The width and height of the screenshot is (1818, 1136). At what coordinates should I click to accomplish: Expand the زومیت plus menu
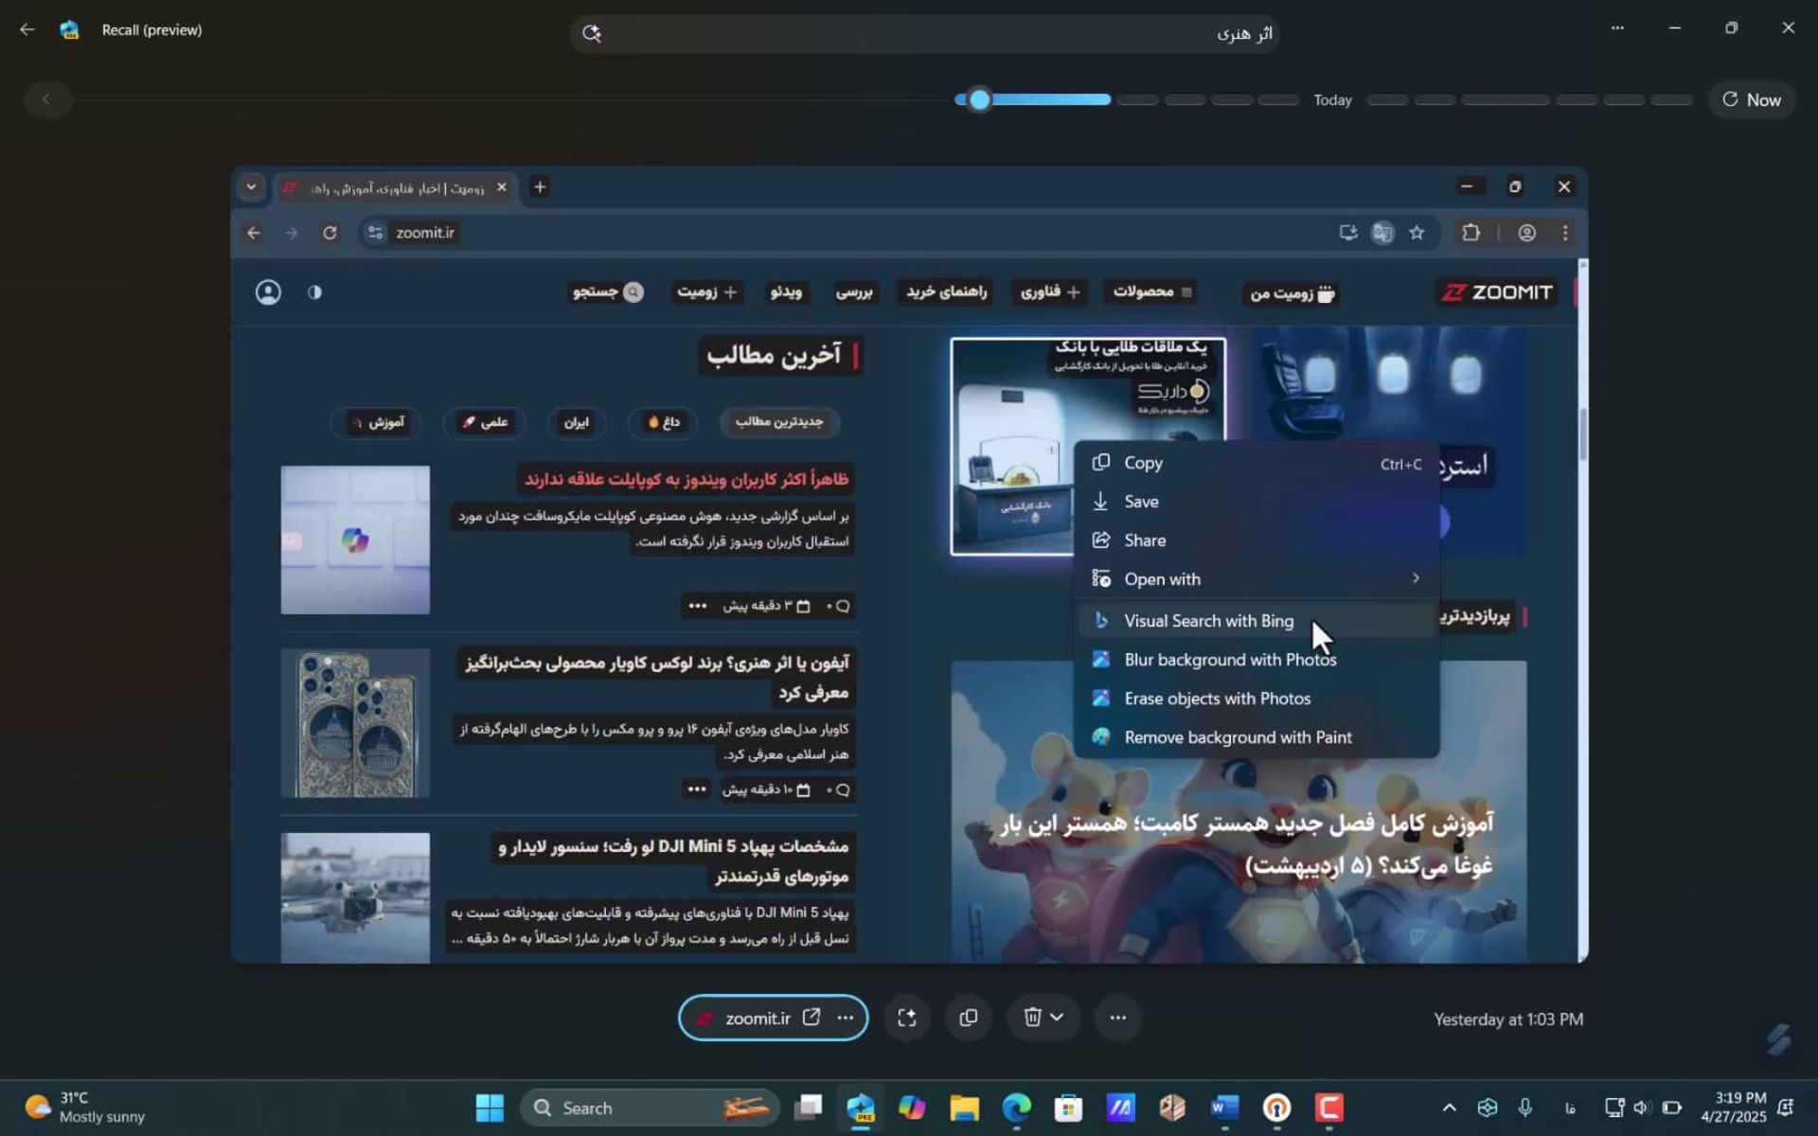point(707,293)
